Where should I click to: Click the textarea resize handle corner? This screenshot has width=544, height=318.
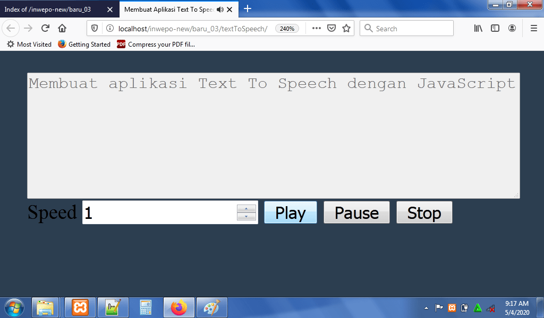pyautogui.click(x=516, y=195)
